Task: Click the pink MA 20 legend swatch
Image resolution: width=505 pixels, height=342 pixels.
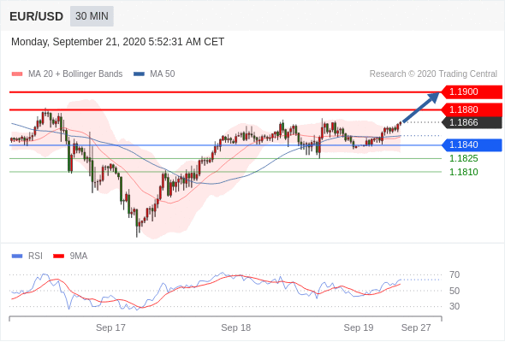Action: 17,74
